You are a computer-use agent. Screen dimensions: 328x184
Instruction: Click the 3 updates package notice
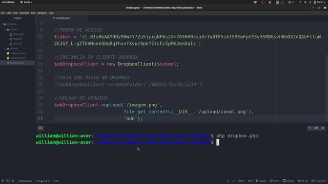[319, 181]
